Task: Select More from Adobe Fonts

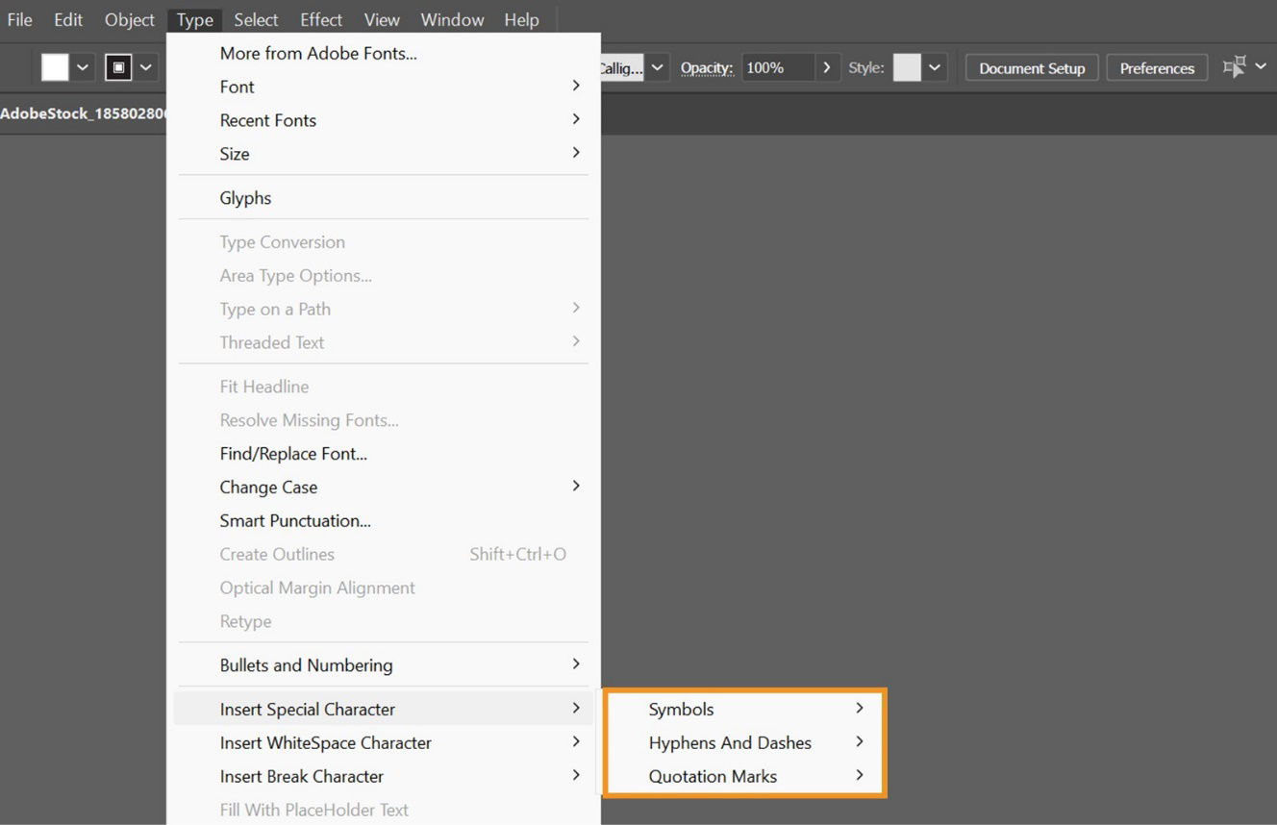Action: tap(318, 53)
